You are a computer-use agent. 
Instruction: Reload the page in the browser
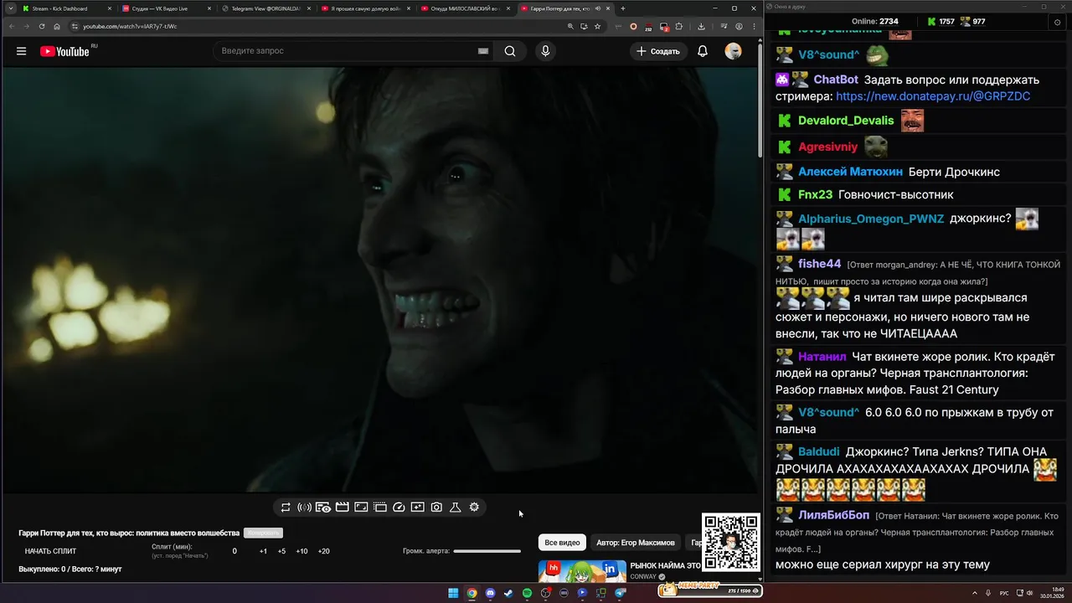(x=42, y=26)
